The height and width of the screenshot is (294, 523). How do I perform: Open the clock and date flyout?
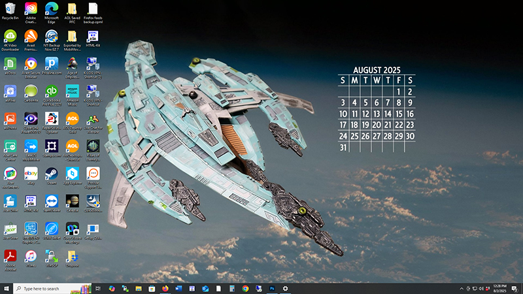(x=499, y=289)
